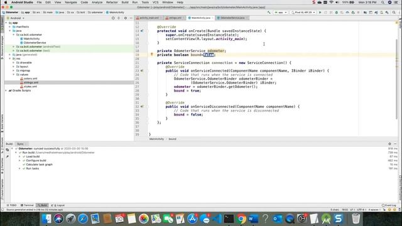Run the app with green play icon
This screenshot has height=226, width=402.
click(x=320, y=13)
